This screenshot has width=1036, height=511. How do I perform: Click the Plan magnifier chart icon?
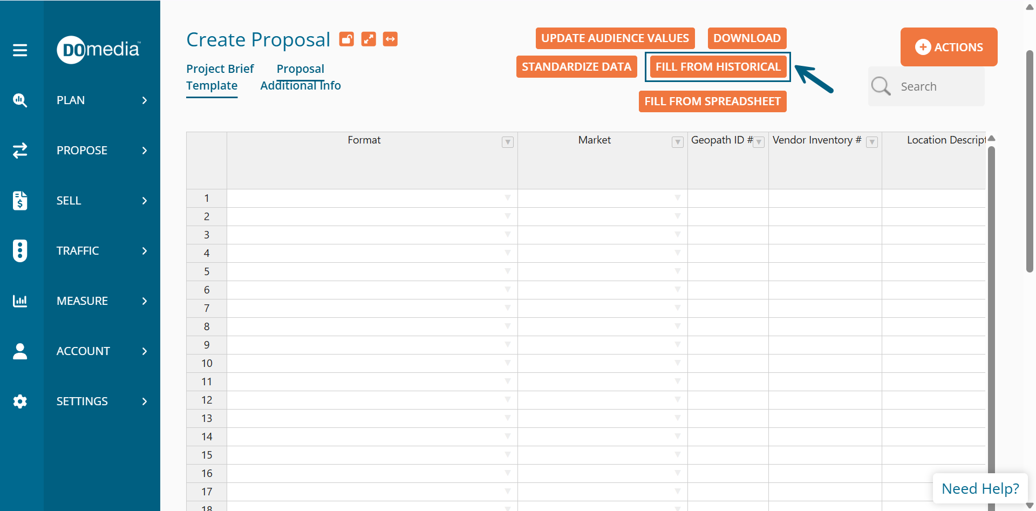tap(20, 100)
